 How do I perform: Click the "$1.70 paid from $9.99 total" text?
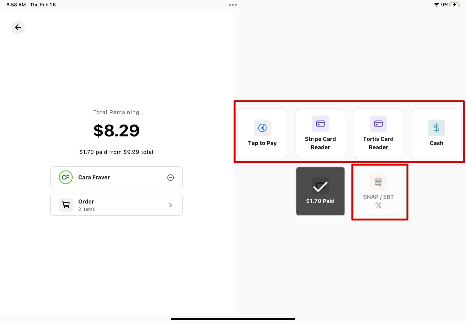coord(116,152)
